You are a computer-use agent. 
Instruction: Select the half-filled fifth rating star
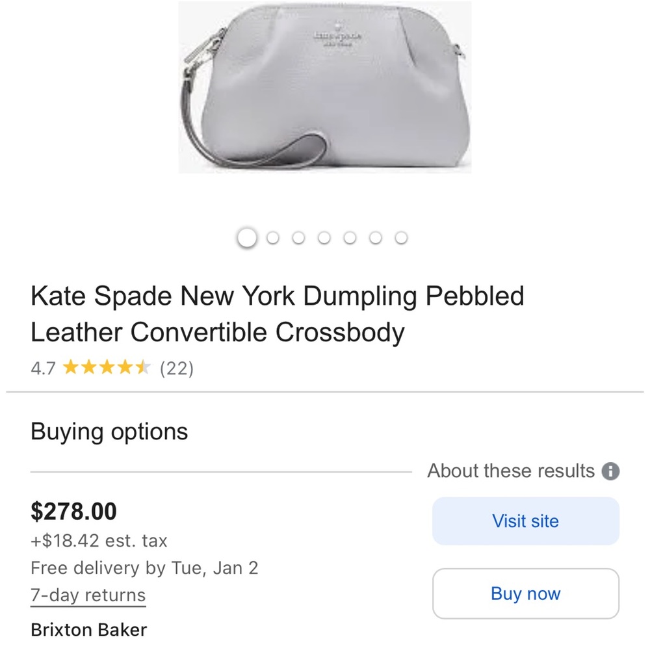point(144,368)
